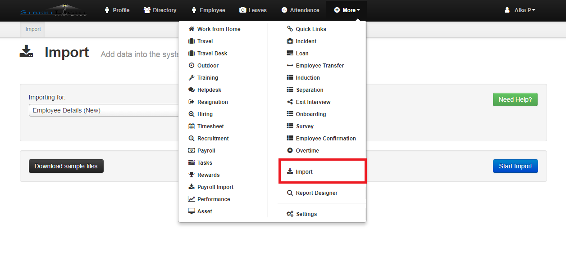Select Import from the More menu
The height and width of the screenshot is (270, 566).
(304, 172)
